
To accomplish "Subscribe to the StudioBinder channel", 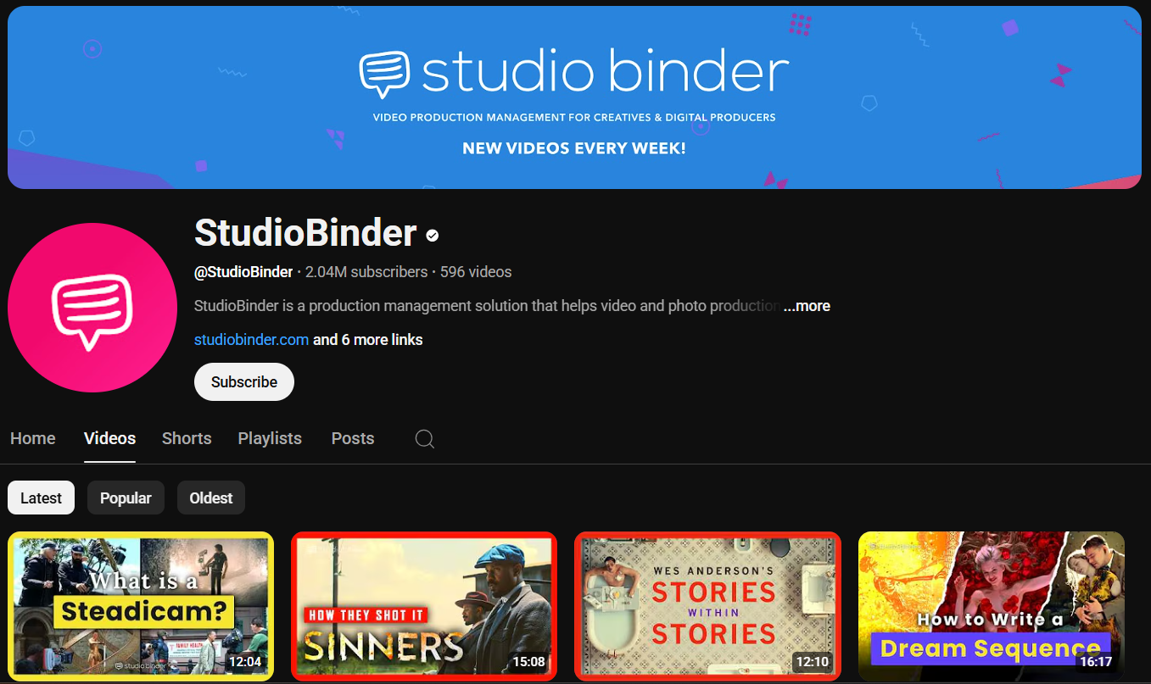I will [244, 382].
